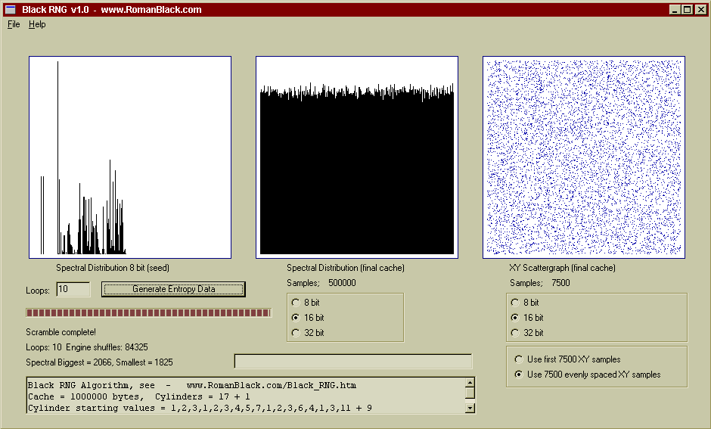
Task: Click the final cache spectral distribution graph
Action: coord(357,157)
